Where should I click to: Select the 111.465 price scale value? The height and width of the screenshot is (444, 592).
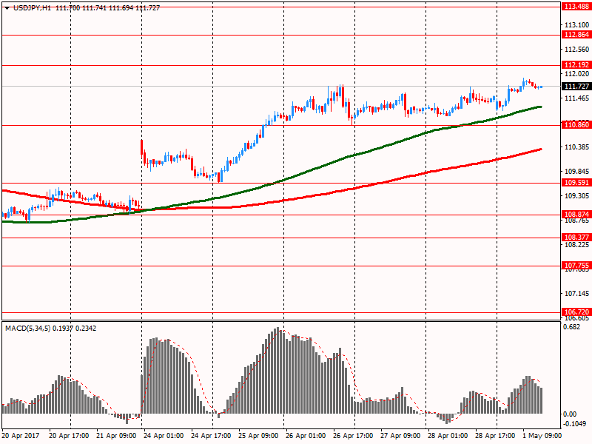(576, 98)
